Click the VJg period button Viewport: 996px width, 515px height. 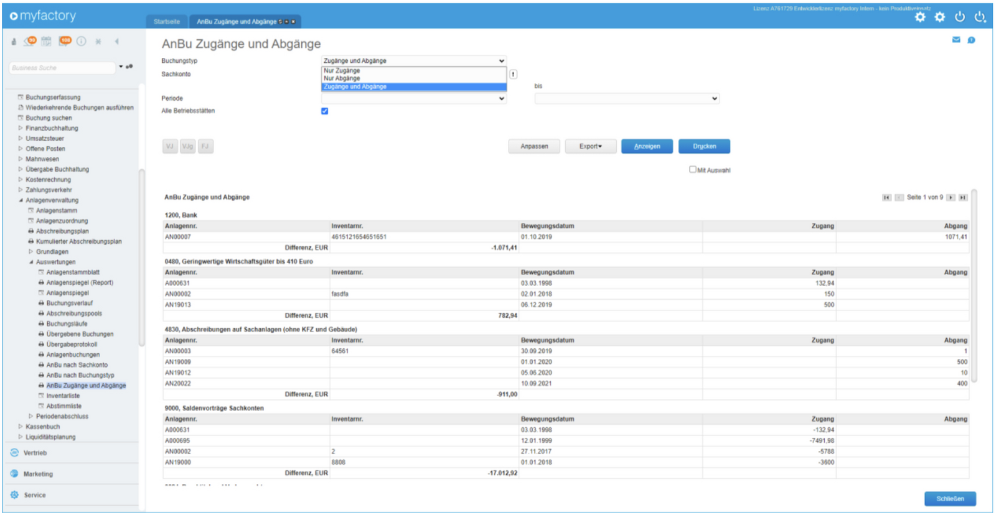point(187,146)
